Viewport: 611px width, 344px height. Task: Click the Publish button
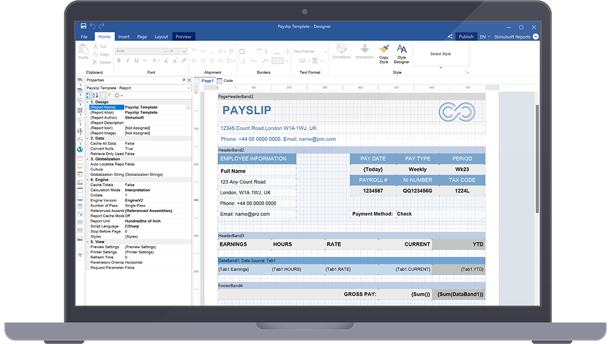pos(466,36)
